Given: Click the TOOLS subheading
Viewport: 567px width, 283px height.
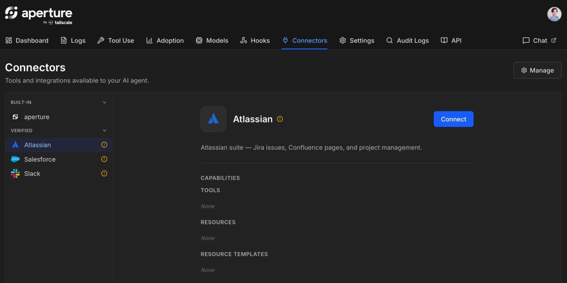Looking at the screenshot, I should [210, 190].
